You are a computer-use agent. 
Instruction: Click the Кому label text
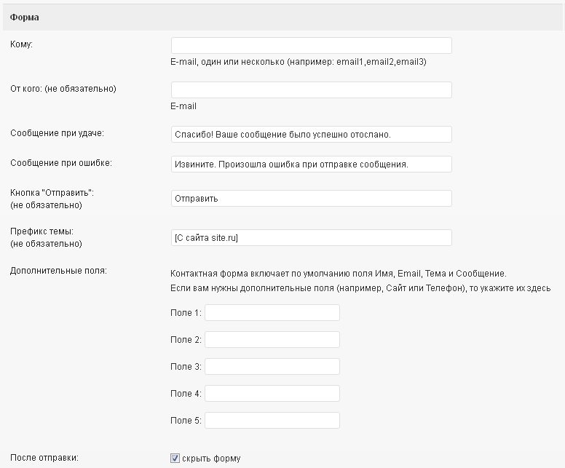21,44
